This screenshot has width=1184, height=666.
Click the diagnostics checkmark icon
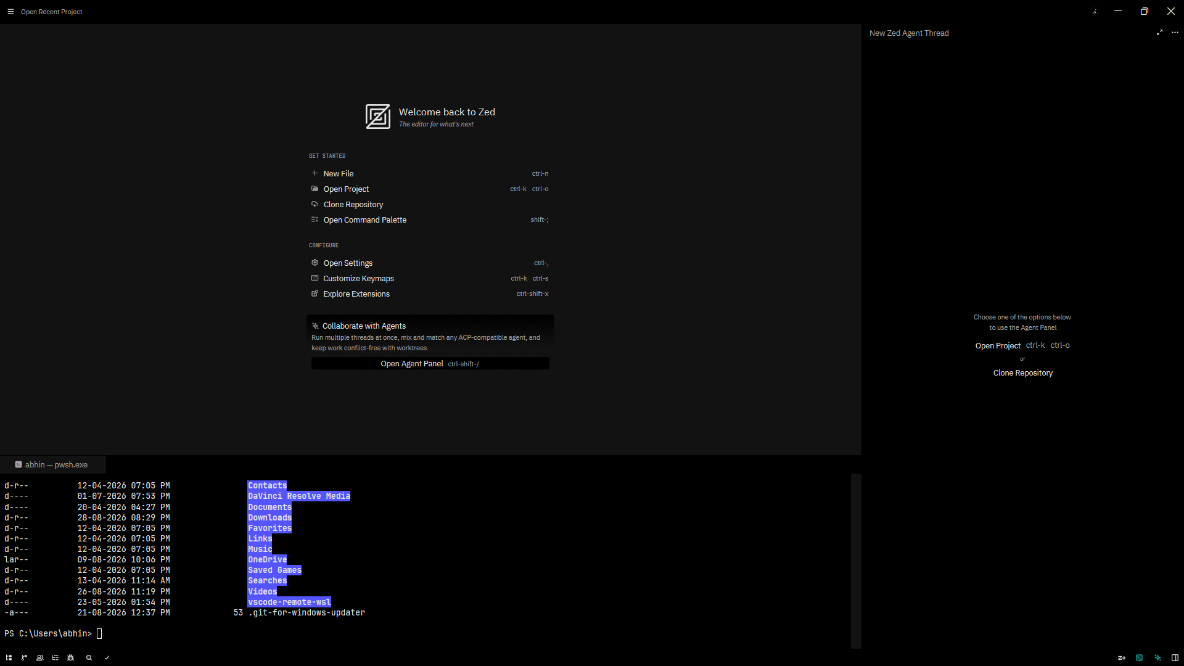click(x=107, y=658)
